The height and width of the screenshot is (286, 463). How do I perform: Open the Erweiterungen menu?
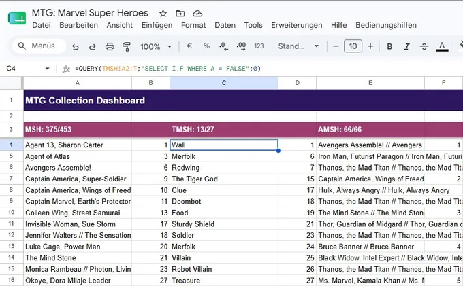[x=297, y=25]
